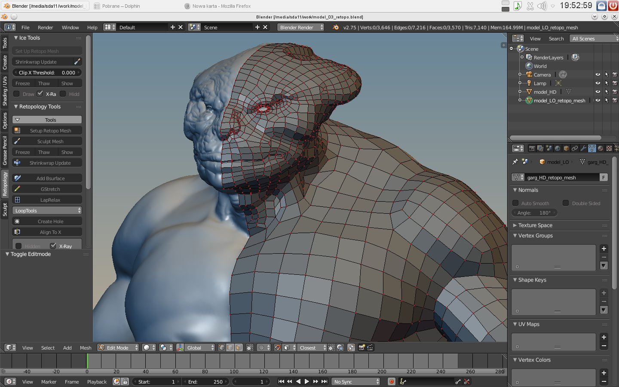The width and height of the screenshot is (619, 387).
Task: Select face select mode icon
Action: click(239, 347)
